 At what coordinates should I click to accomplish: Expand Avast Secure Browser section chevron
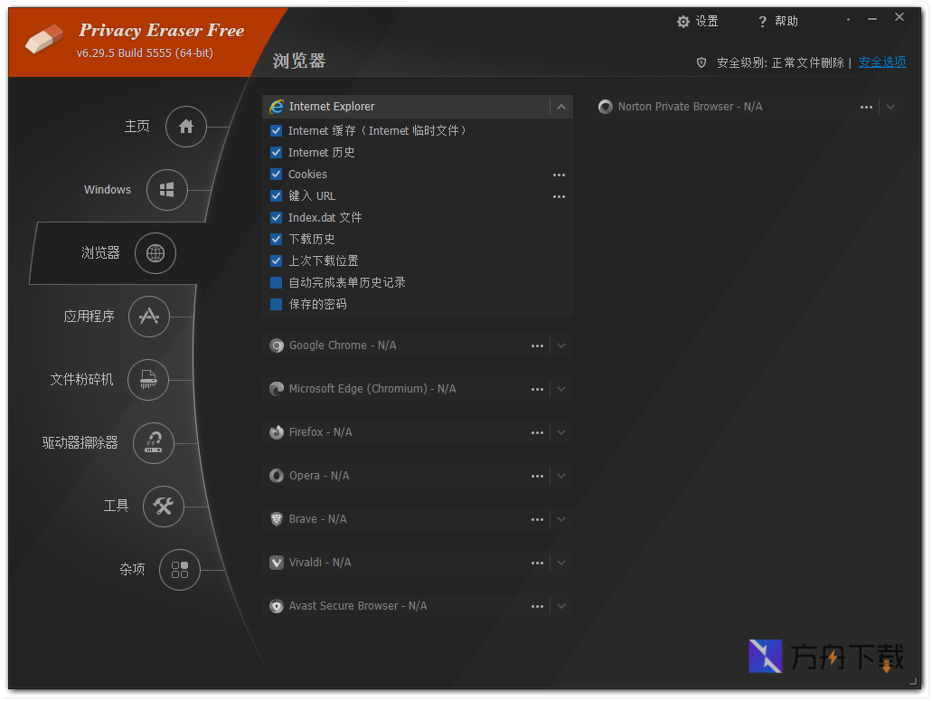click(561, 606)
